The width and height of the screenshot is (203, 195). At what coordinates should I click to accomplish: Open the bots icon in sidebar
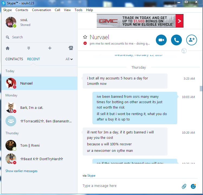point(71,48)
